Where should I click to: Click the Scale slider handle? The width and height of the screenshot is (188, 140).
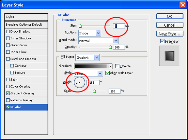94,91
